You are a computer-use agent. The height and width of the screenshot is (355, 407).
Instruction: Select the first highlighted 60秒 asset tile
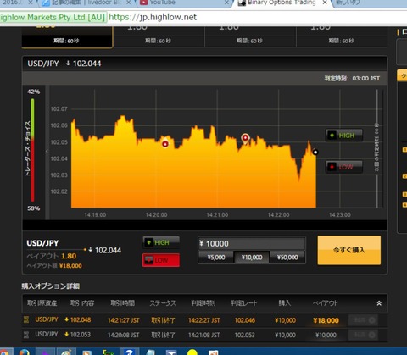point(67,37)
